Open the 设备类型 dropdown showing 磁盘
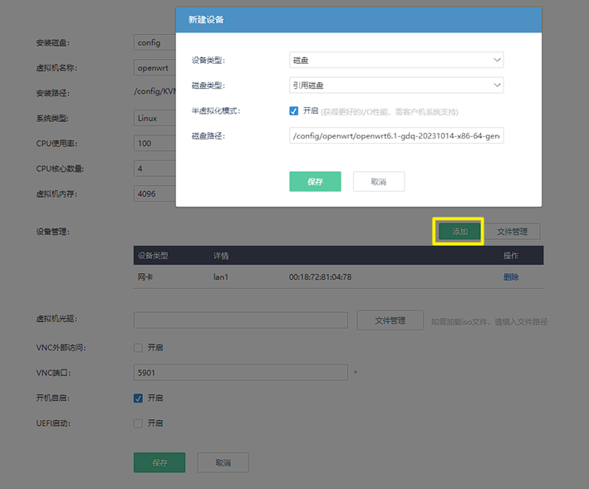Image resolution: width=589 pixels, height=489 pixels. (396, 60)
